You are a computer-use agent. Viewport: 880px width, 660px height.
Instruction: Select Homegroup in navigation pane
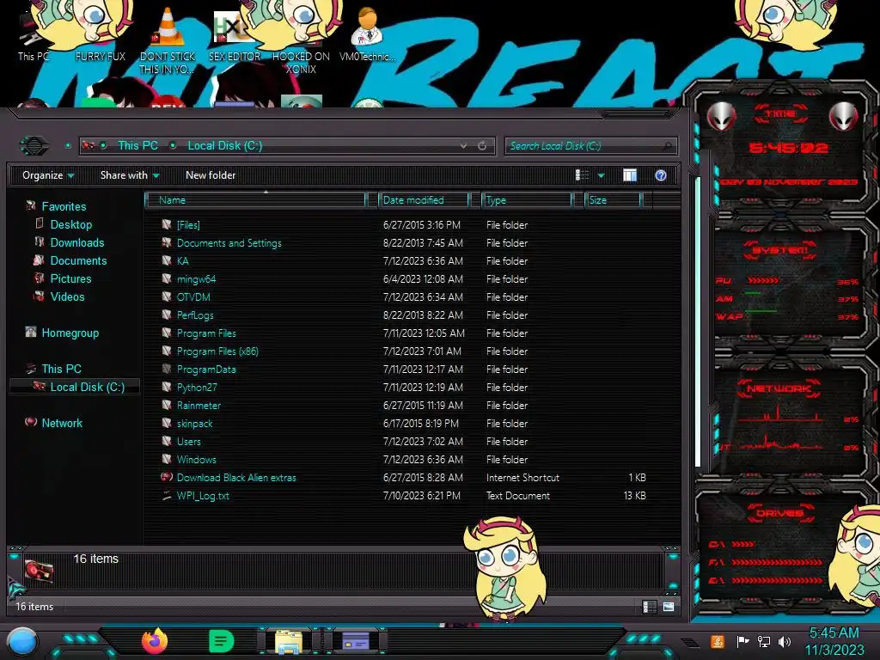(x=70, y=333)
